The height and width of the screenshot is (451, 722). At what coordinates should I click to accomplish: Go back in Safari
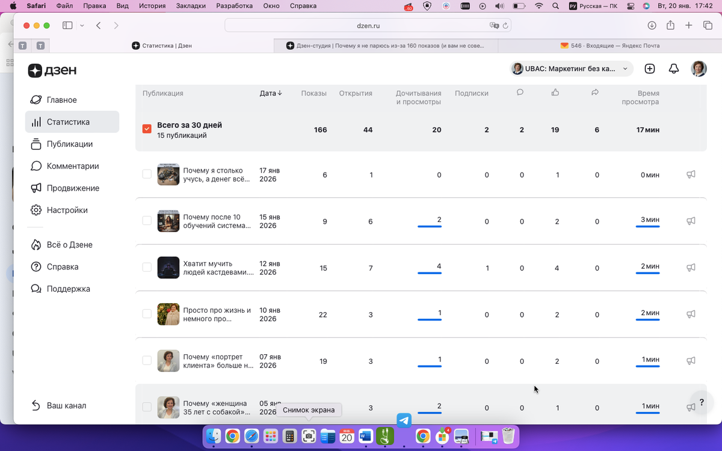coord(98,26)
